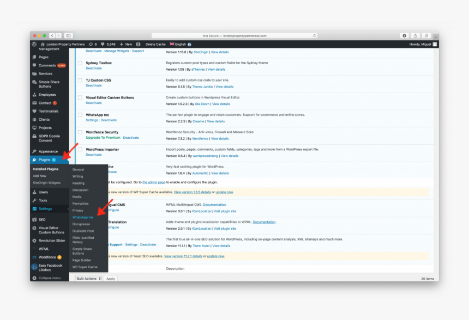The height and width of the screenshot is (320, 469).
Task: Click the Safari share icon
Action: click(x=415, y=35)
